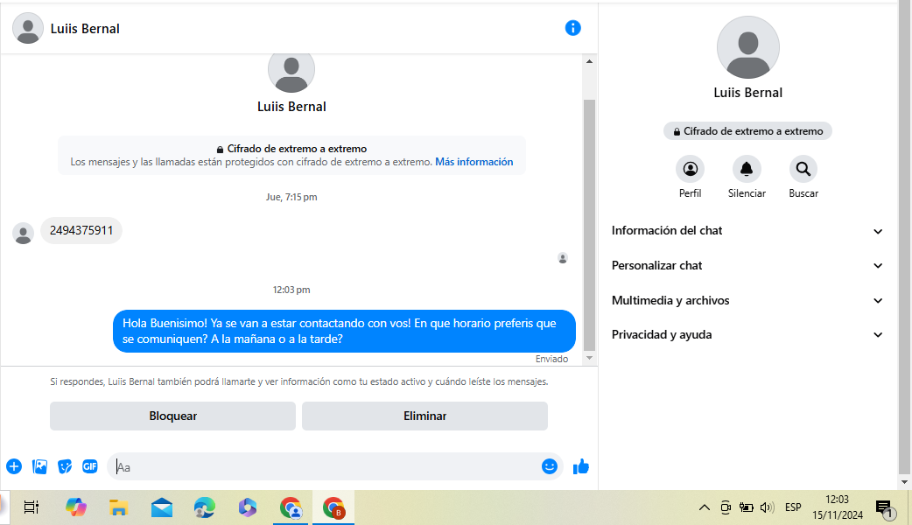912x525 pixels.
Task: Click the message input field
Action: [x=324, y=466]
